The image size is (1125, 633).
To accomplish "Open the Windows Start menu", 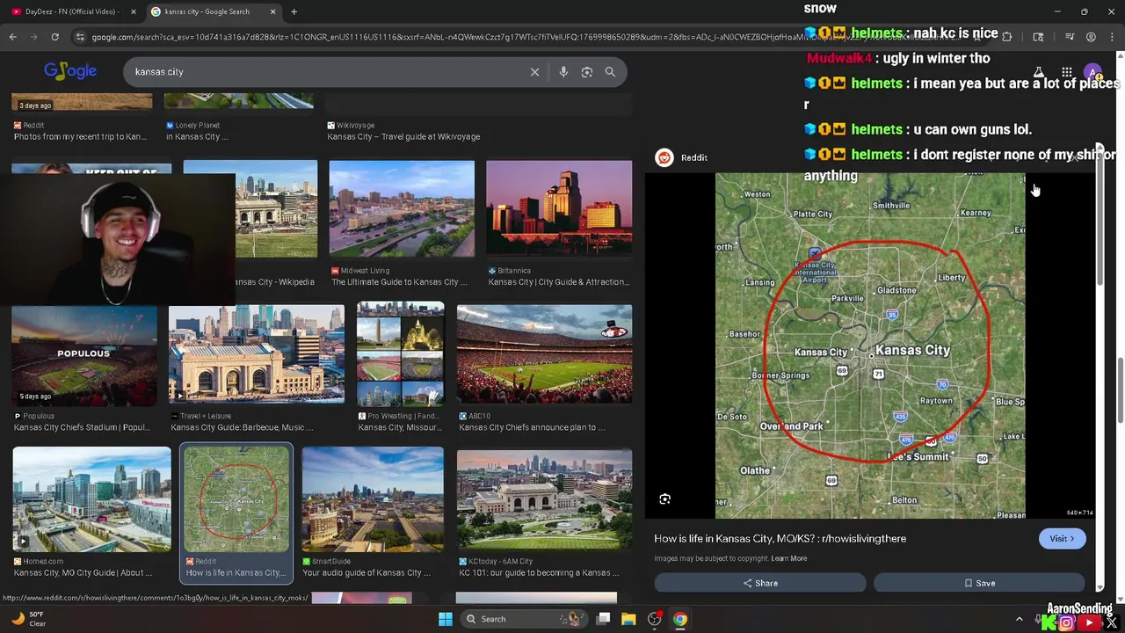I will 446,619.
